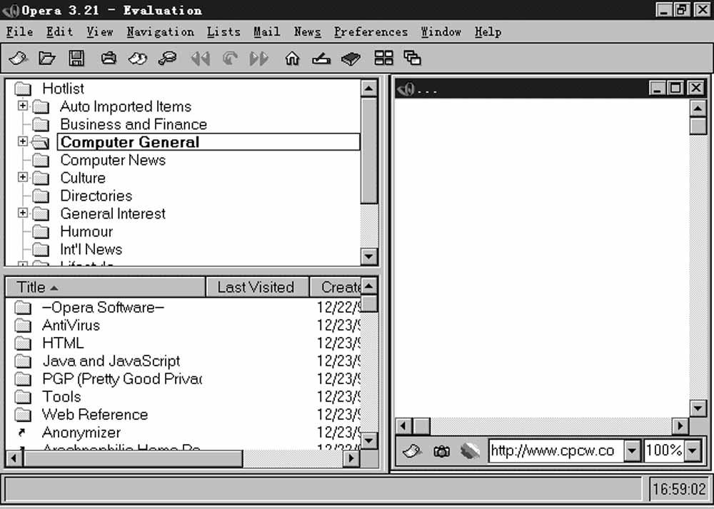This screenshot has width=714, height=509.
Task: Click the Open file folder icon
Action: tap(47, 59)
